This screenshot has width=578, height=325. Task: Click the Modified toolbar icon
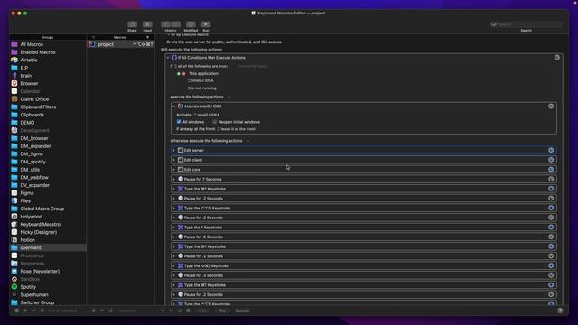[191, 24]
